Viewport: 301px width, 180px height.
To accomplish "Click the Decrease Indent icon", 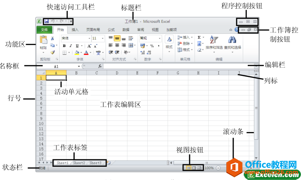I will [x=111, y=53].
